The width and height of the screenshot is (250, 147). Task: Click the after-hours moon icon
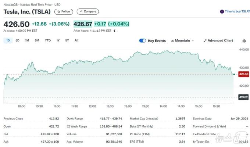115,31
